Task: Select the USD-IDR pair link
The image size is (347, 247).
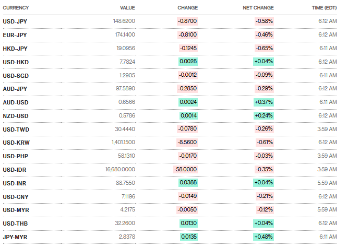Action: (x=15, y=169)
